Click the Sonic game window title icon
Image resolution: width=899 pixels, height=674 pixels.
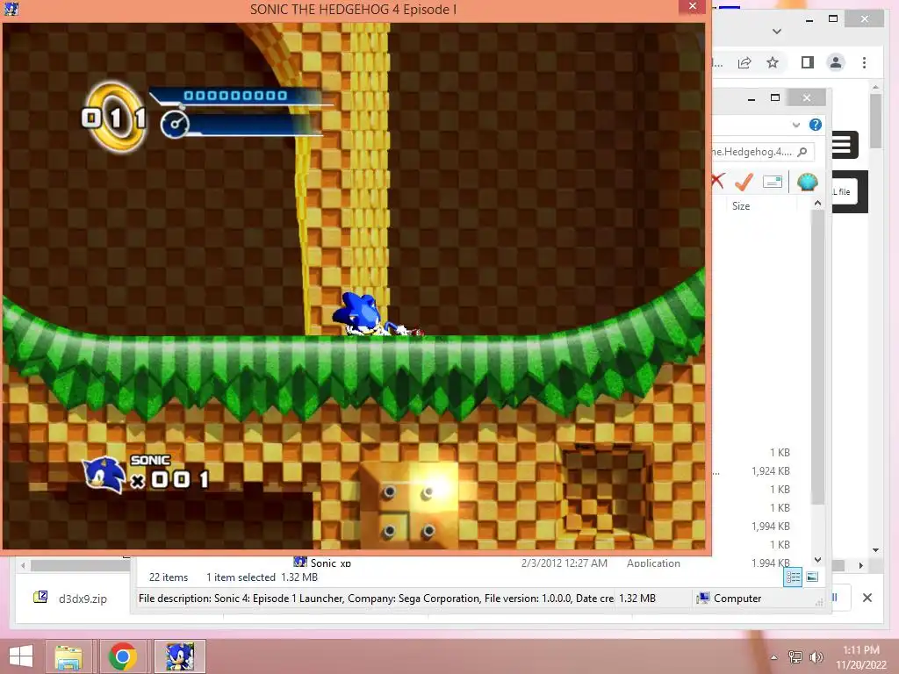[11, 9]
